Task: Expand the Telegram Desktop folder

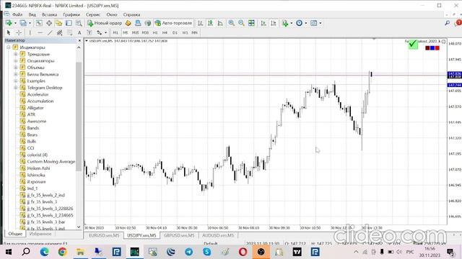Action: pyautogui.click(x=16, y=88)
